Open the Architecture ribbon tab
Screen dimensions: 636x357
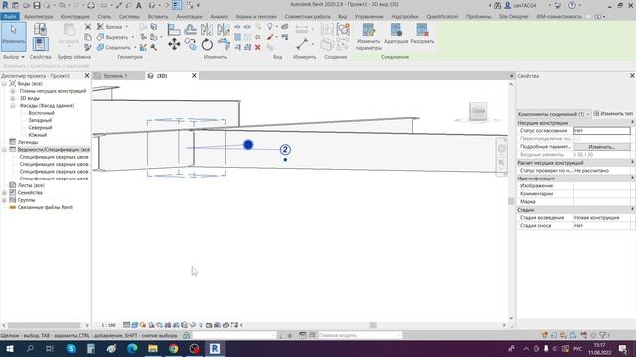39,16
